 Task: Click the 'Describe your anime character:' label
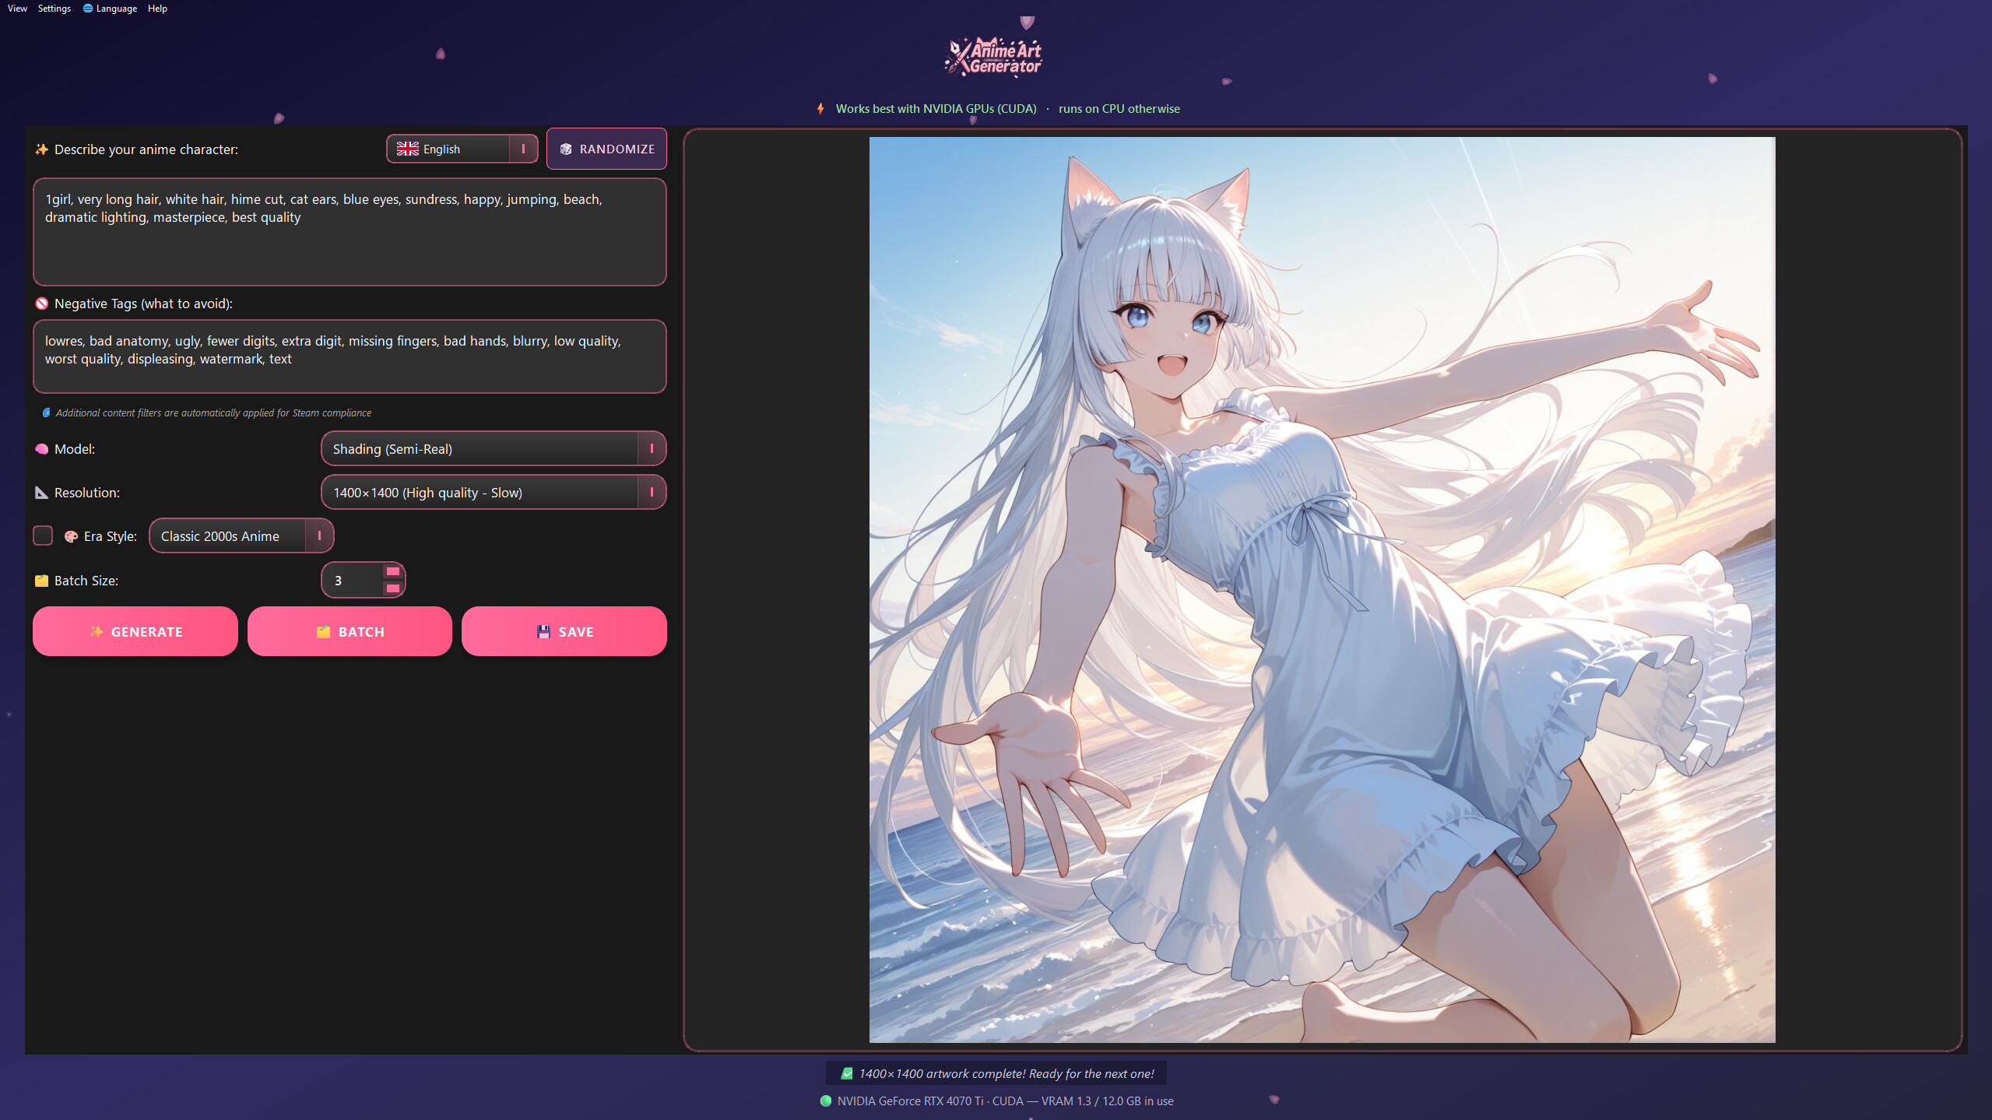click(x=146, y=149)
